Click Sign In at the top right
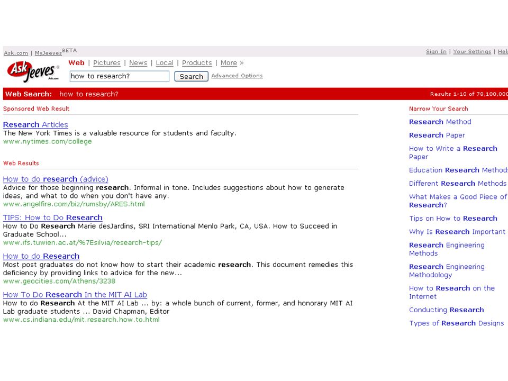508x381 pixels. 436,51
